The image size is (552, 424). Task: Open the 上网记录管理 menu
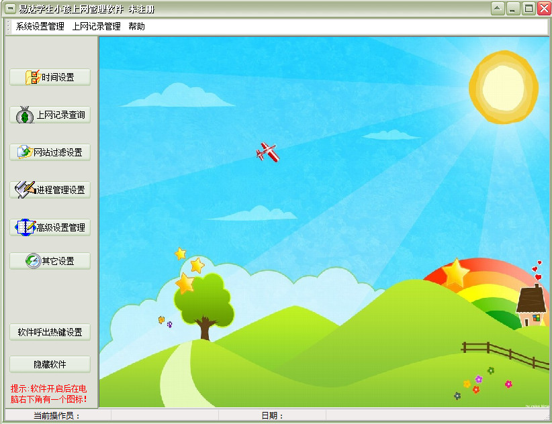tap(97, 26)
